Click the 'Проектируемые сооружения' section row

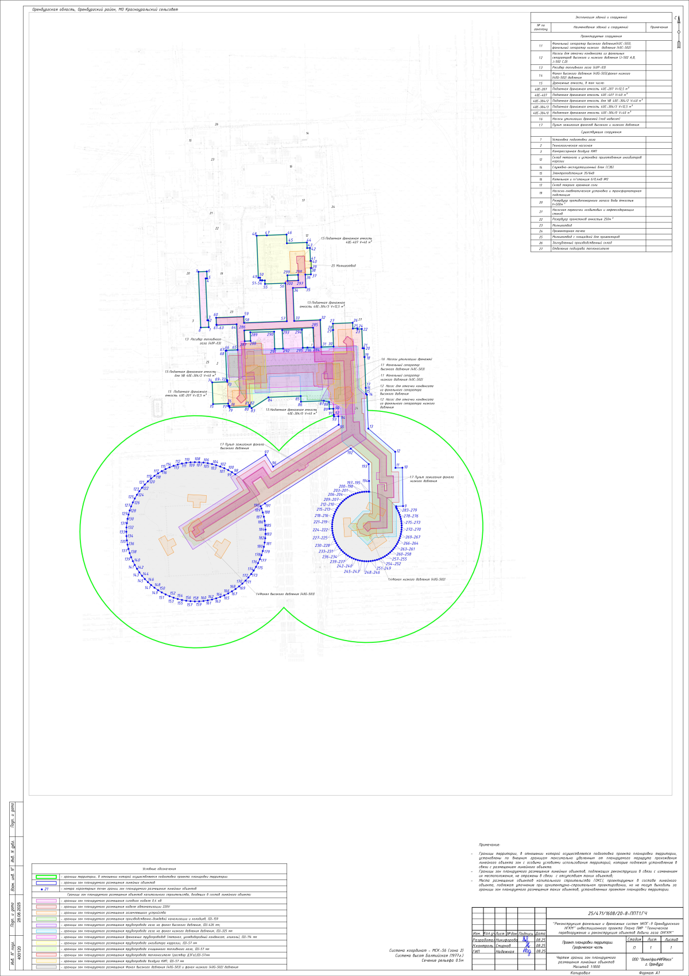coord(601,36)
